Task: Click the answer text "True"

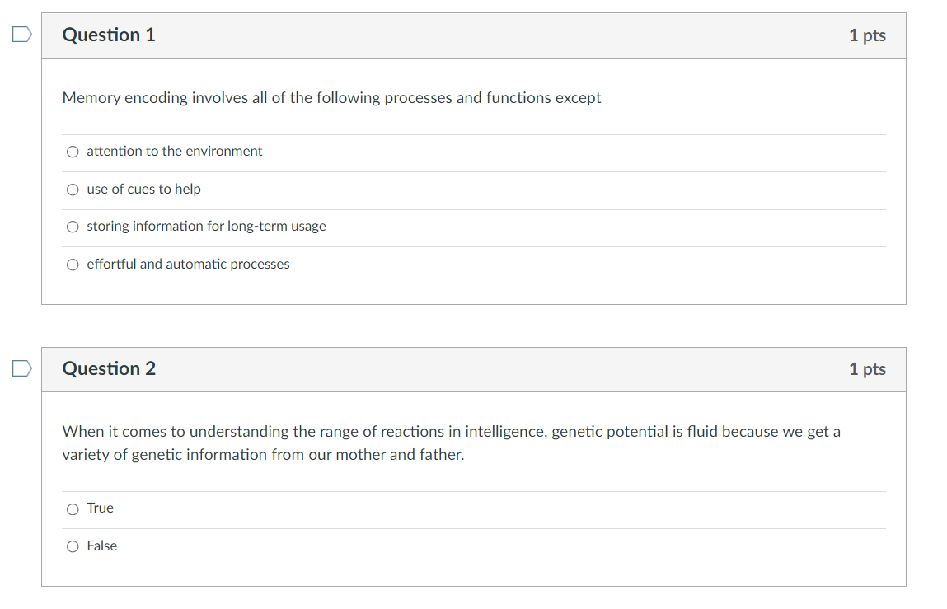Action: coord(100,508)
